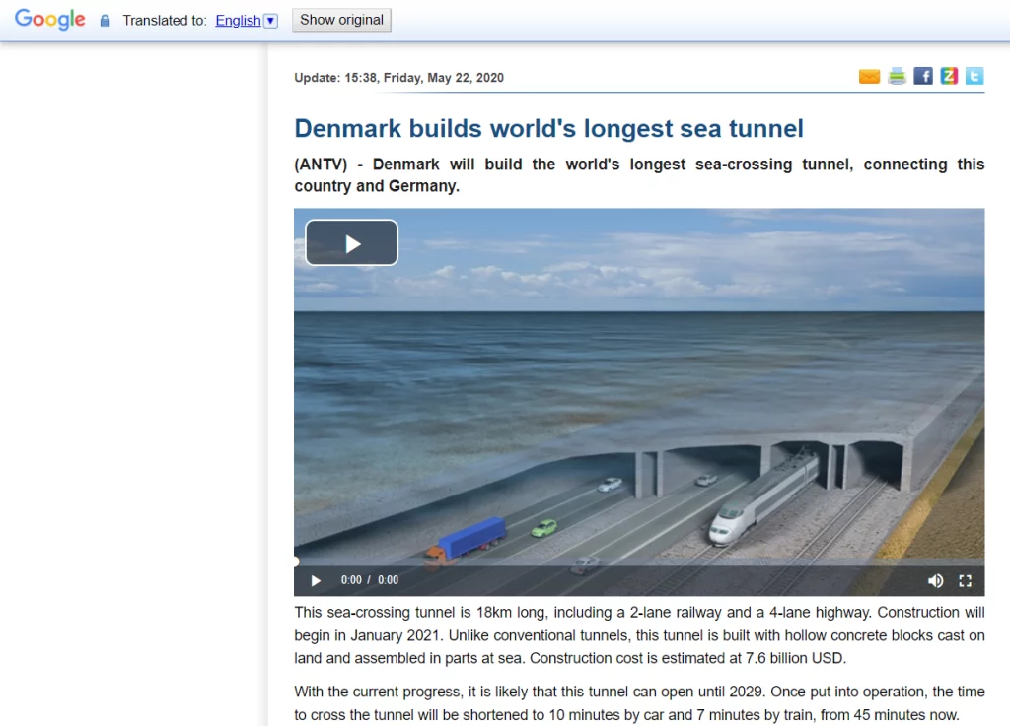This screenshot has width=1010, height=726.
Task: Share the article on Twitter
Action: 974,77
